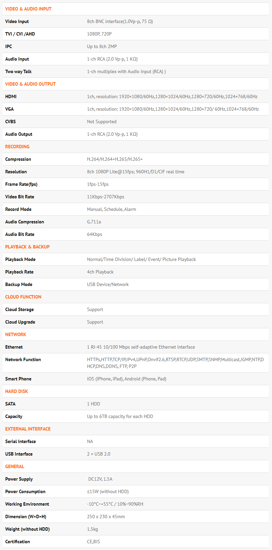Select the RECORDING section heading

pos(17,147)
